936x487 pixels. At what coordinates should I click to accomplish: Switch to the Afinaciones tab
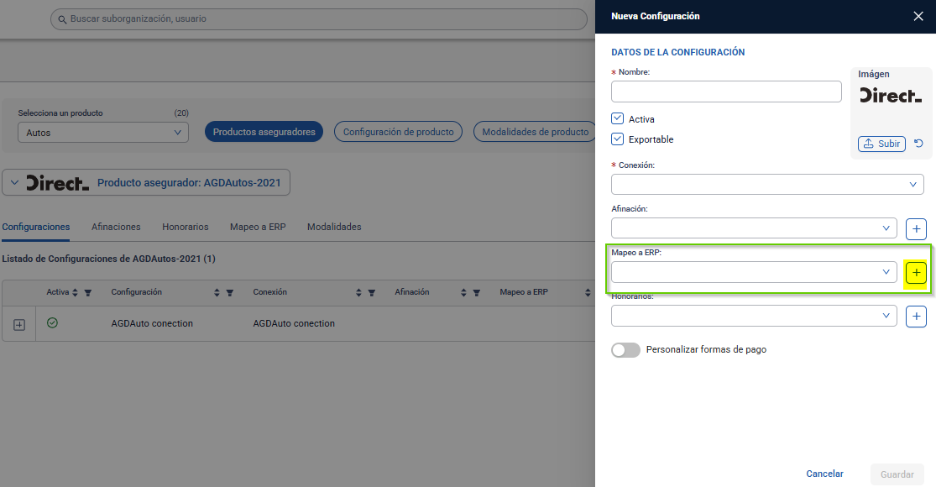[116, 227]
